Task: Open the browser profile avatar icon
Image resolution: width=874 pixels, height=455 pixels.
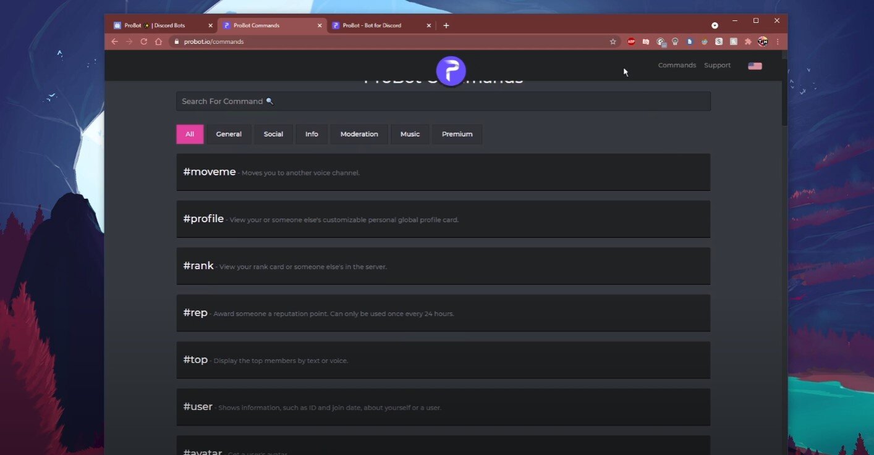Action: (x=763, y=41)
